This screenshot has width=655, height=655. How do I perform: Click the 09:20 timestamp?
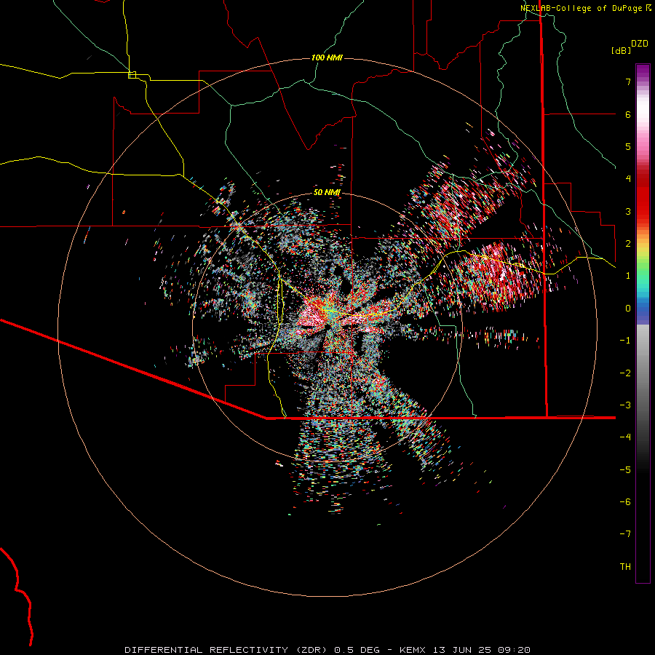pyautogui.click(x=514, y=650)
